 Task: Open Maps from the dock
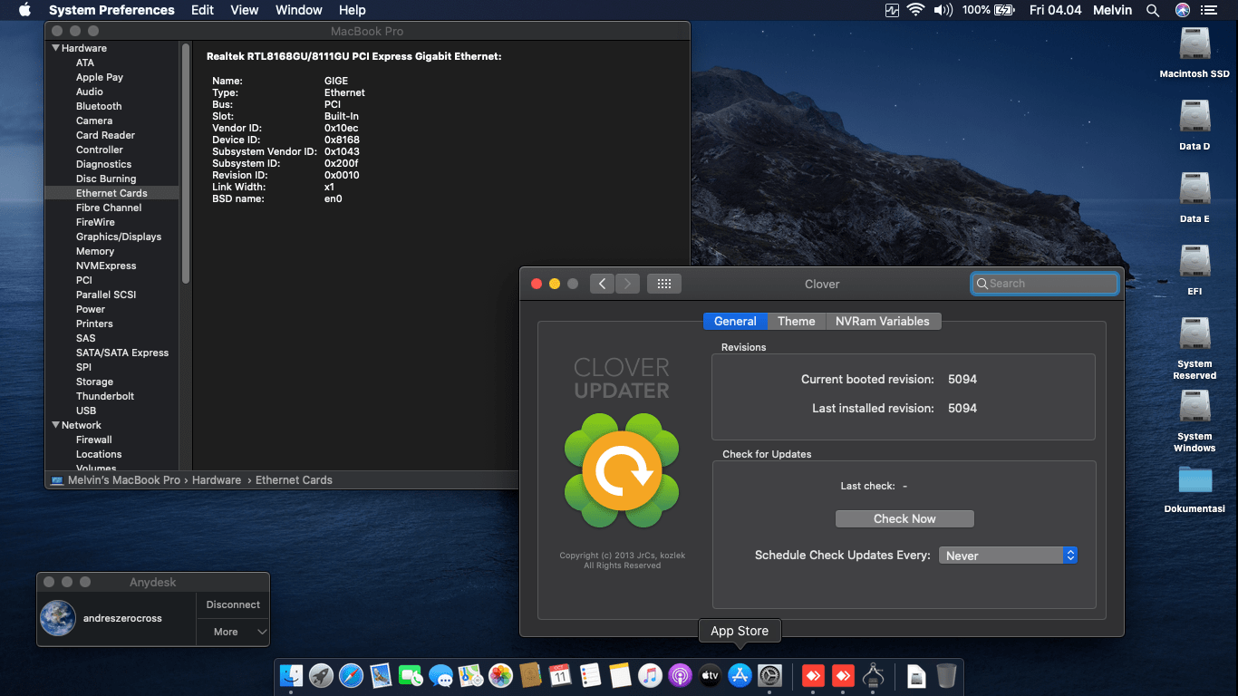470,675
